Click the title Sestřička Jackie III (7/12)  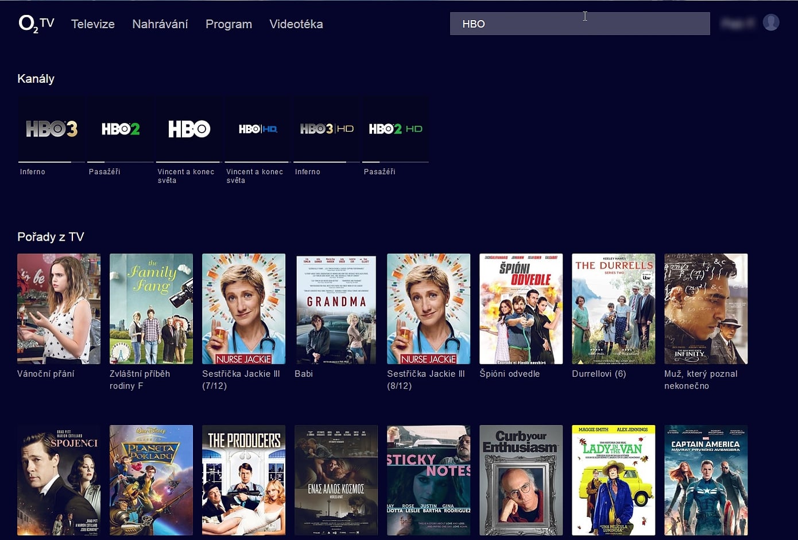click(x=241, y=380)
